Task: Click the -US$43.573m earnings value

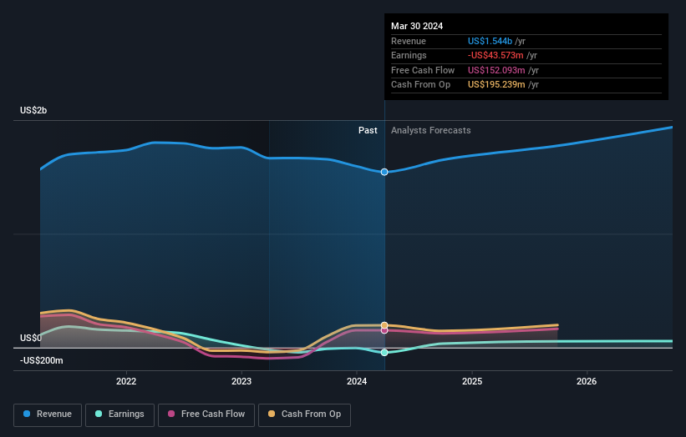Action: click(495, 55)
